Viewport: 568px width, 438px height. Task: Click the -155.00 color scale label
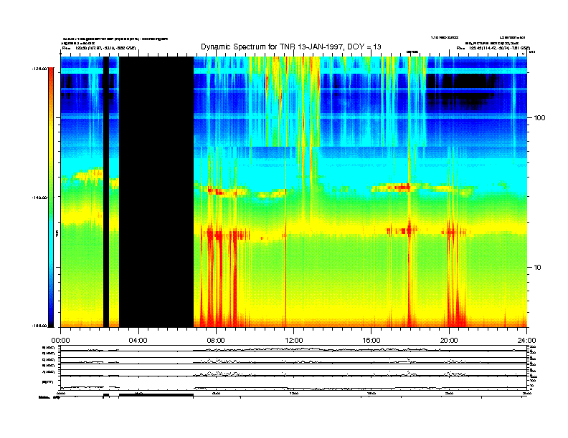(x=39, y=326)
